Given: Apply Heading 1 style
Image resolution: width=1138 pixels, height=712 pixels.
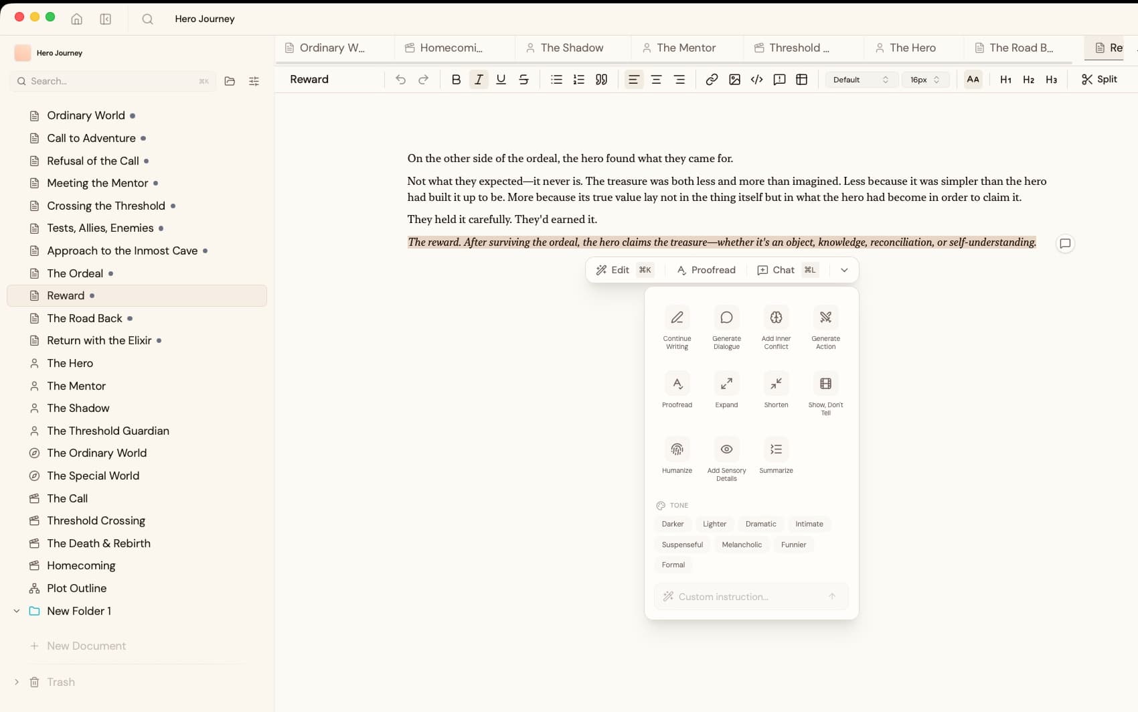Looking at the screenshot, I should [1005, 79].
